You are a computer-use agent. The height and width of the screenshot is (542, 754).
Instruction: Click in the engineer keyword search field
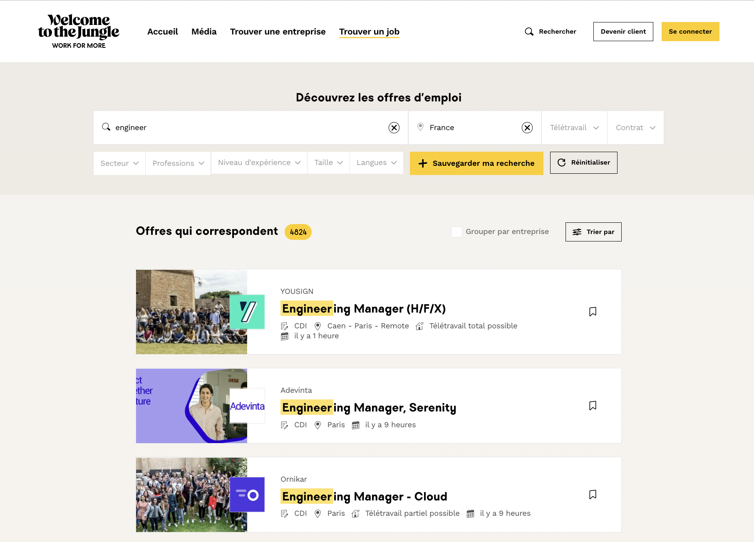(x=250, y=128)
